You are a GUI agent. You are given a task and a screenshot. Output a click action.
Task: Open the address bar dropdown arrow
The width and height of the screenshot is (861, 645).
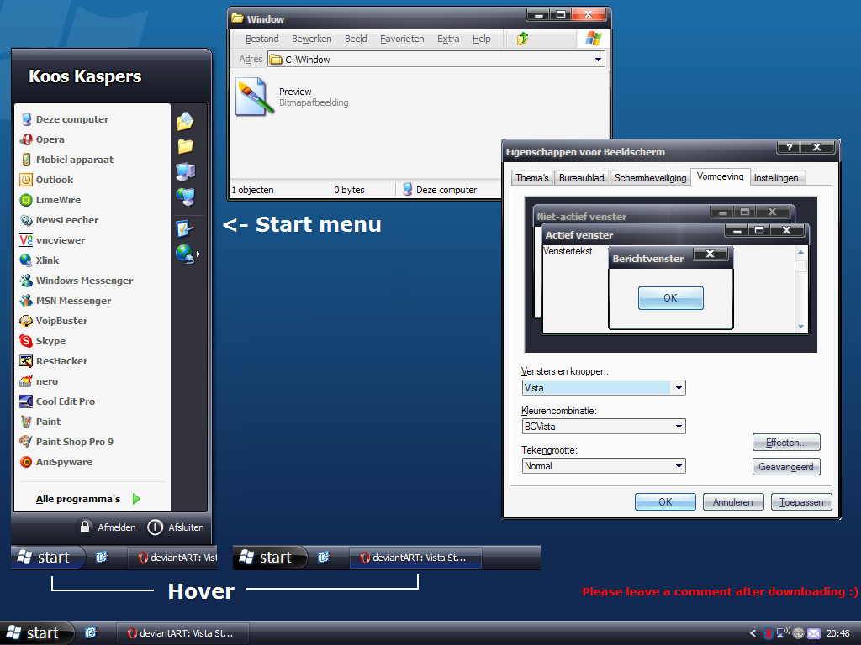point(598,60)
